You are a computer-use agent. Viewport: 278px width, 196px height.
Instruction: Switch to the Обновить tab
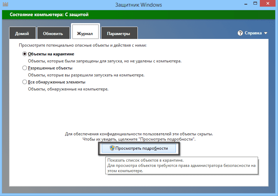pyautogui.click(x=53, y=33)
